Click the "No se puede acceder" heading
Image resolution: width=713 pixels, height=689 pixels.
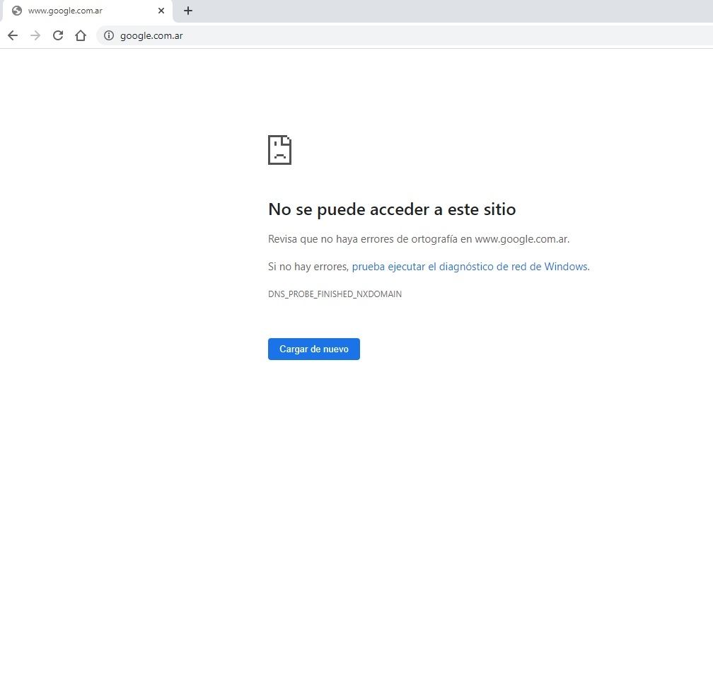[x=392, y=209]
